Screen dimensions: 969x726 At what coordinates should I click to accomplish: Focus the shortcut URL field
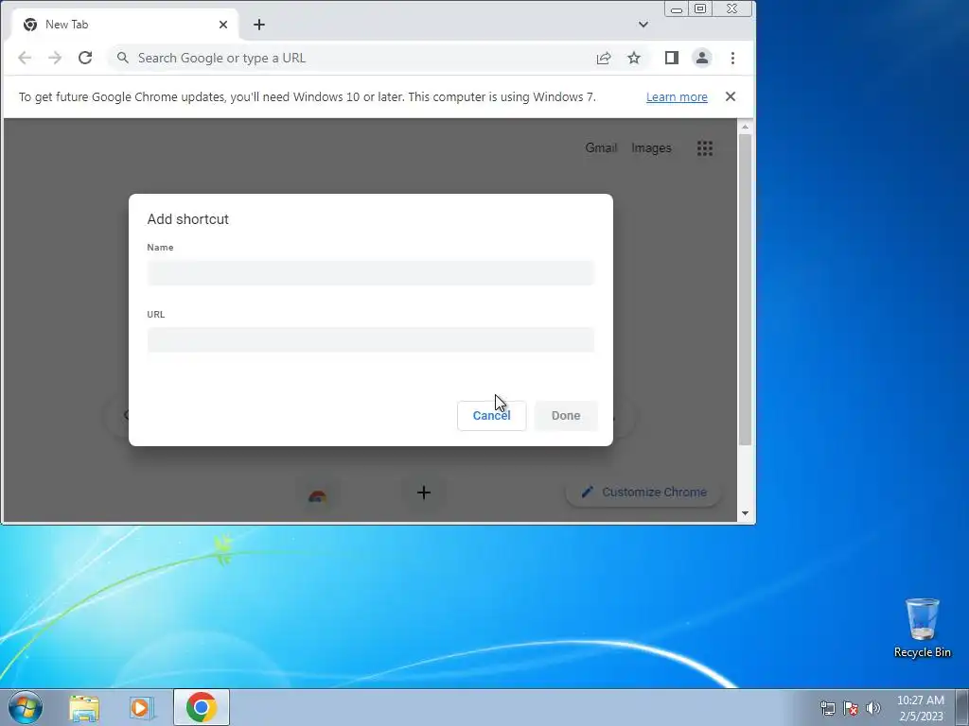tap(371, 339)
